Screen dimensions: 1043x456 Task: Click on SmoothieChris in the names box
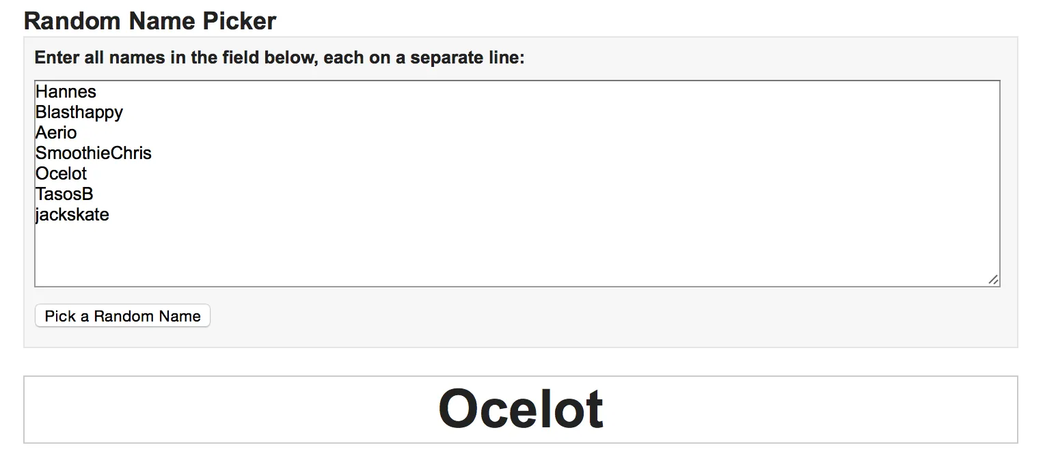coord(94,153)
